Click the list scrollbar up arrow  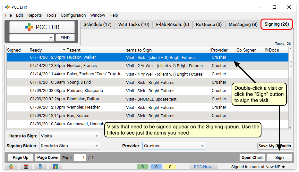click(x=290, y=49)
